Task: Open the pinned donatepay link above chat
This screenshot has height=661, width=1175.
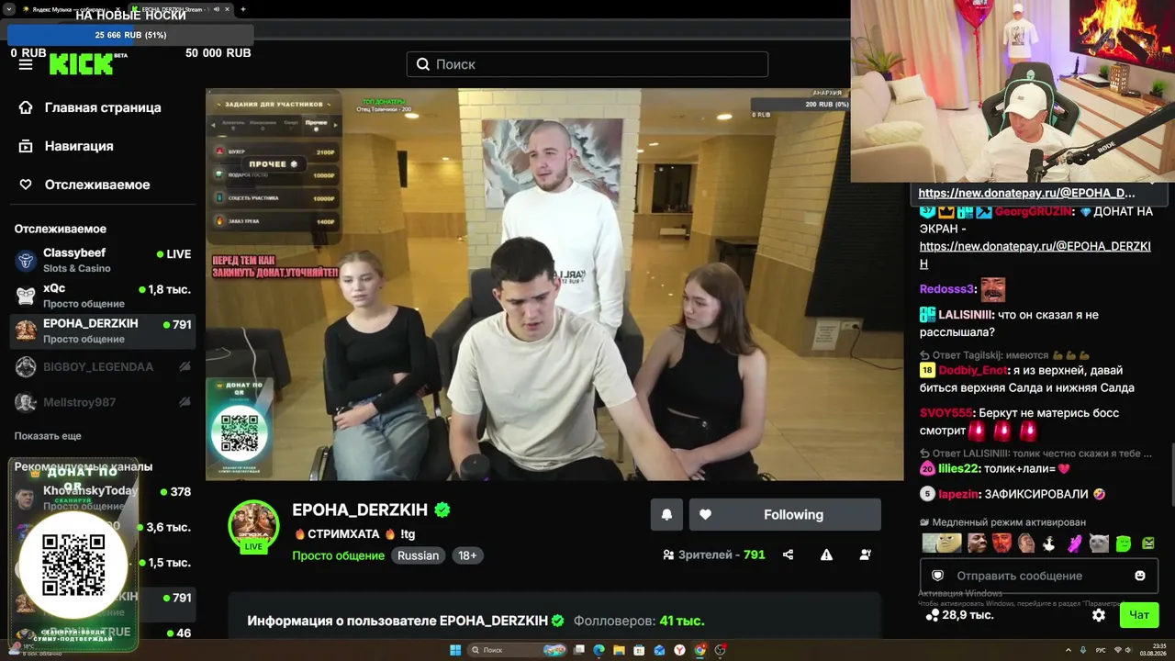Action: click(x=1026, y=193)
